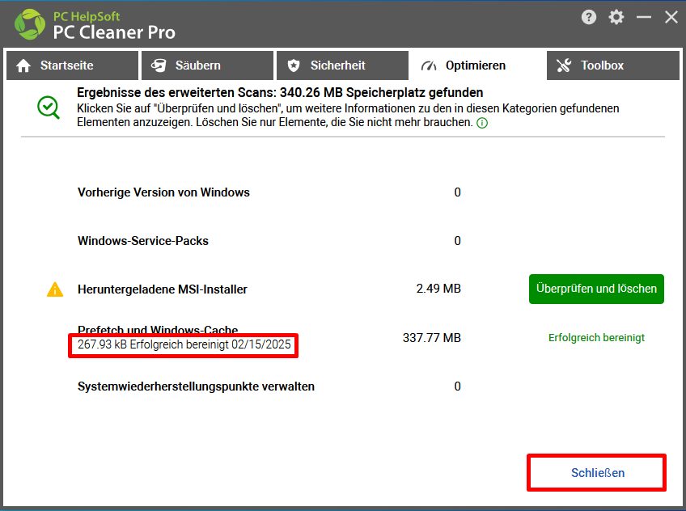Open the Säubern tab
This screenshot has width=686, height=511.
[207, 65]
